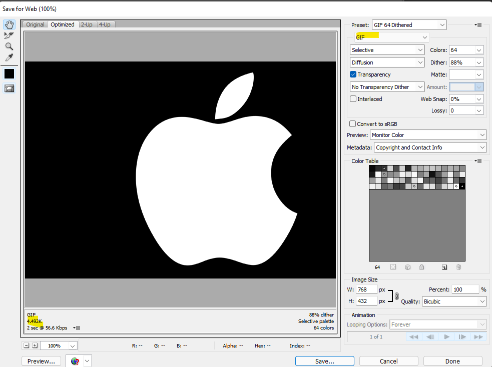Screen dimensions: 492x367
Task: Click the Preview... button
Action: 41,361
